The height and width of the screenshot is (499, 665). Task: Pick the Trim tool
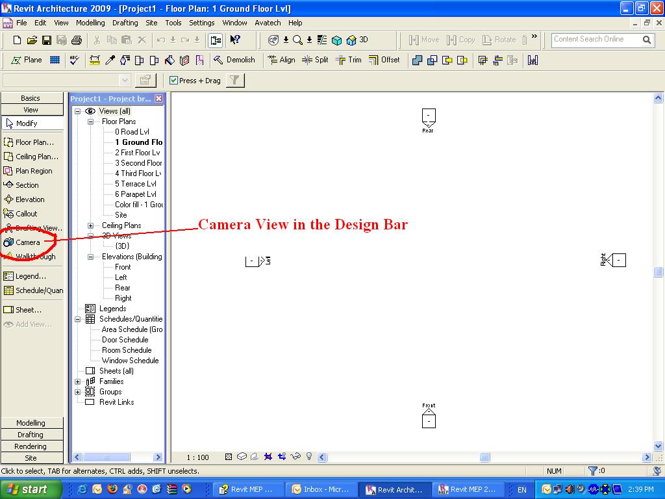pos(349,60)
